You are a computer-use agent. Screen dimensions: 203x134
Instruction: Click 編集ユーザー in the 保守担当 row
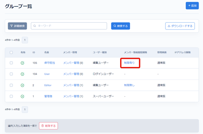pos(101,63)
